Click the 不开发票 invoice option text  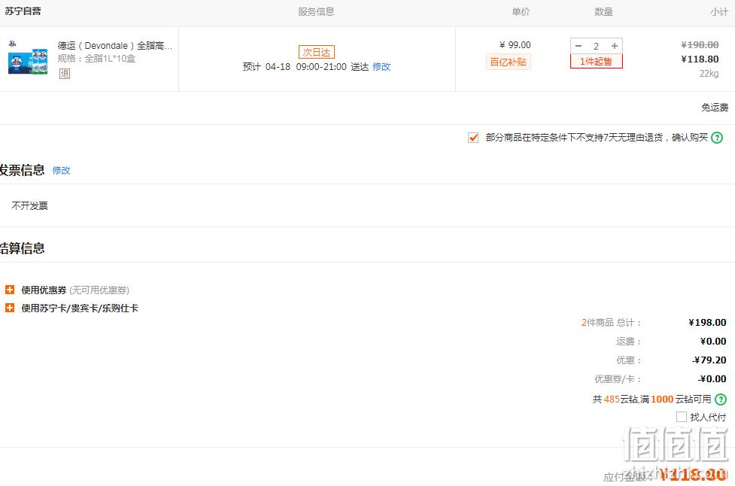(29, 205)
